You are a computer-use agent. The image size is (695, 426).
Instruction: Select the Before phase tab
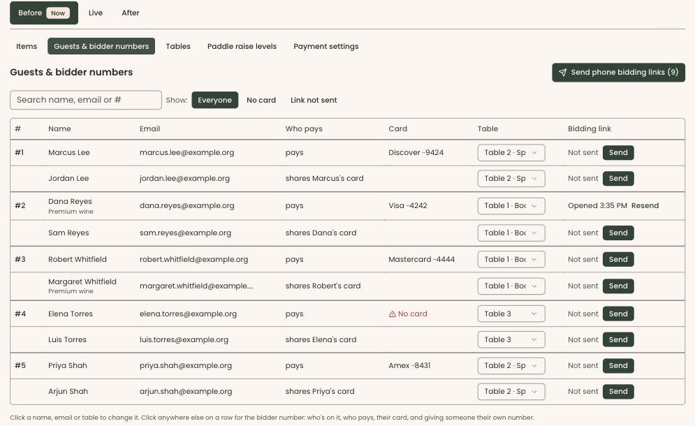(44, 13)
